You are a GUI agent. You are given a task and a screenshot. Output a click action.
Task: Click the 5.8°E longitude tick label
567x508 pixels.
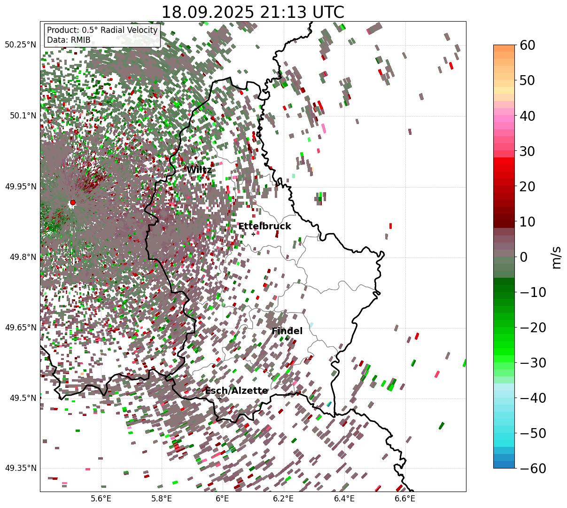pos(162,499)
